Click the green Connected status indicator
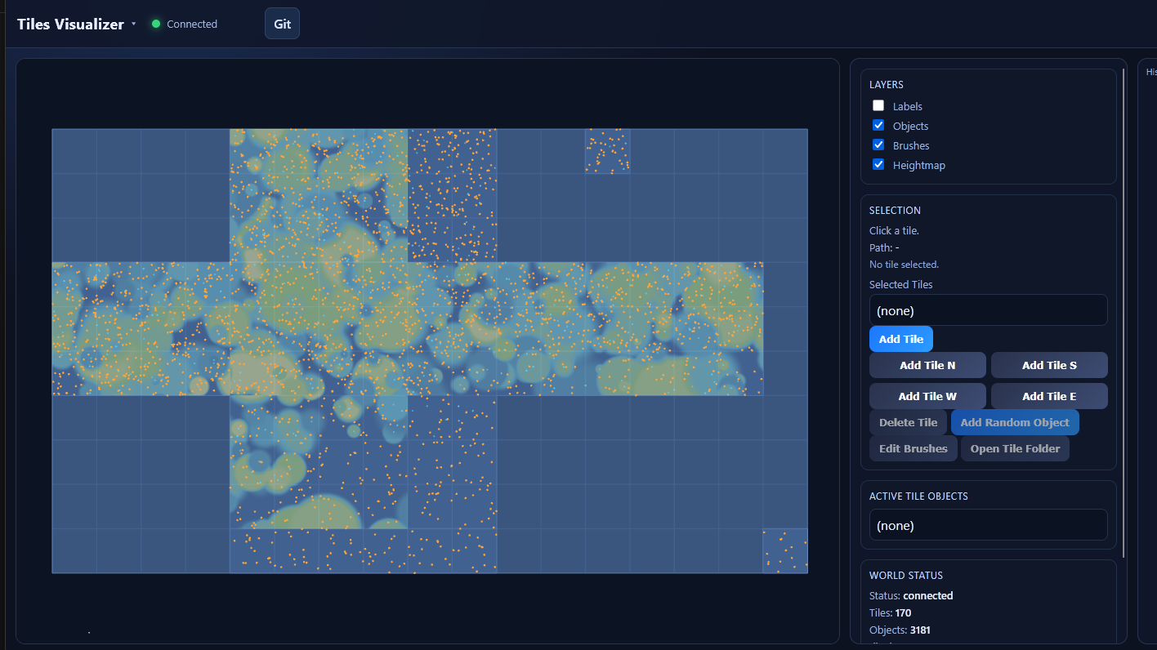The image size is (1157, 650). (155, 24)
